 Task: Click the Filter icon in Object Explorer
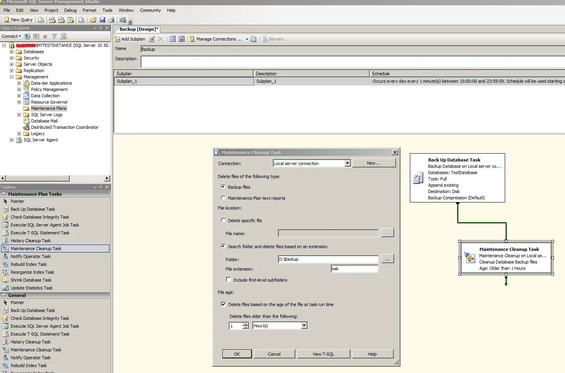pos(54,36)
